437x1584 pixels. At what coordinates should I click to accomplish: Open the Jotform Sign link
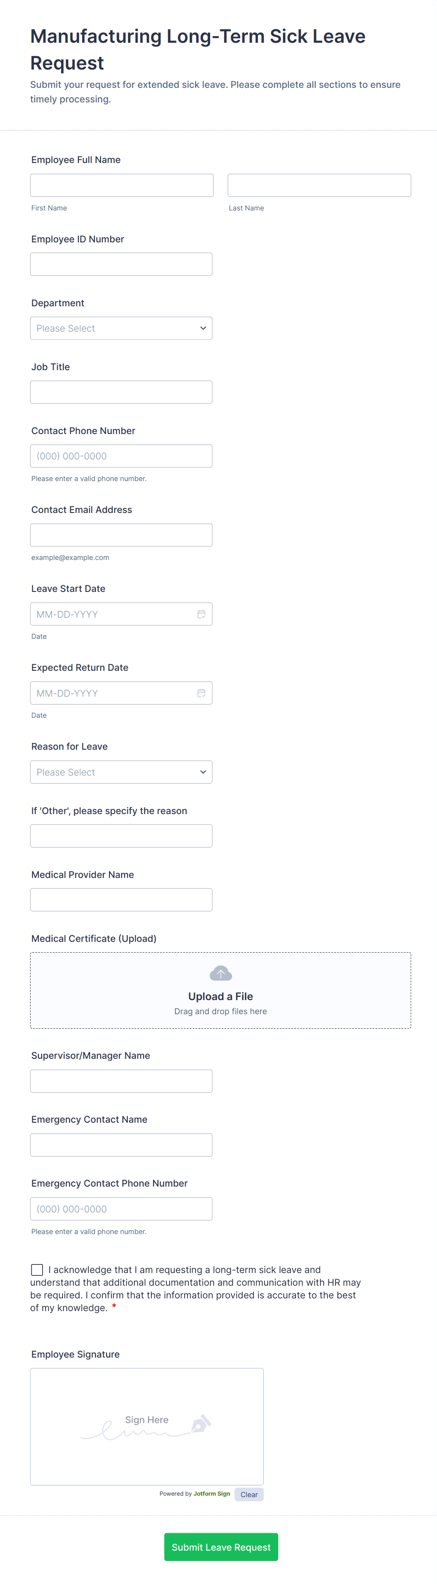(211, 1494)
